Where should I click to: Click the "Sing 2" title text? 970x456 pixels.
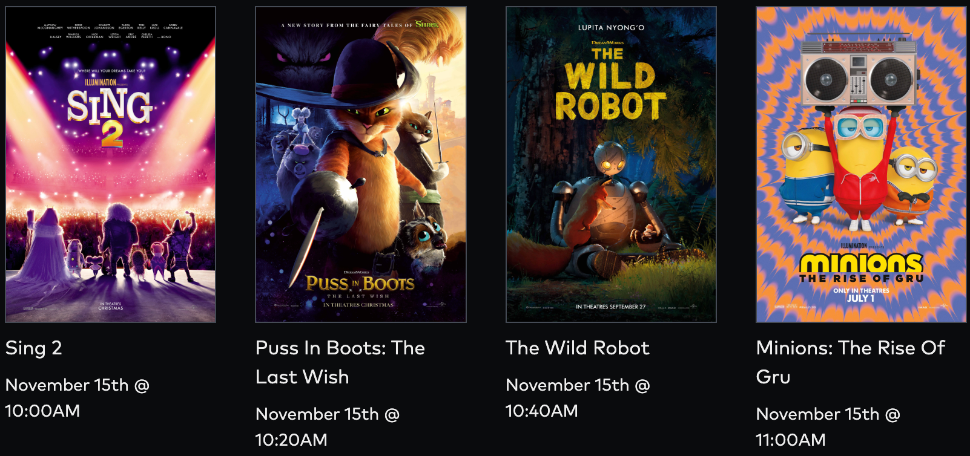34,348
